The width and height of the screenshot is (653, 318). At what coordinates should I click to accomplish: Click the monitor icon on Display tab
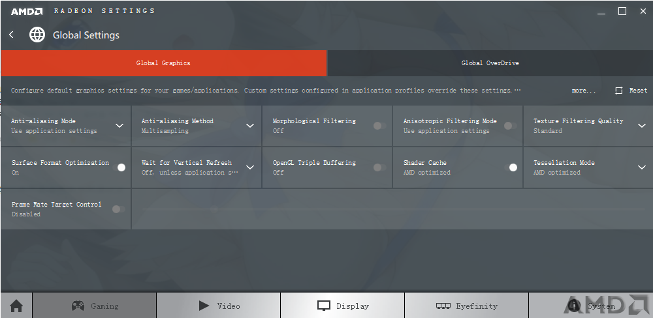coord(324,306)
